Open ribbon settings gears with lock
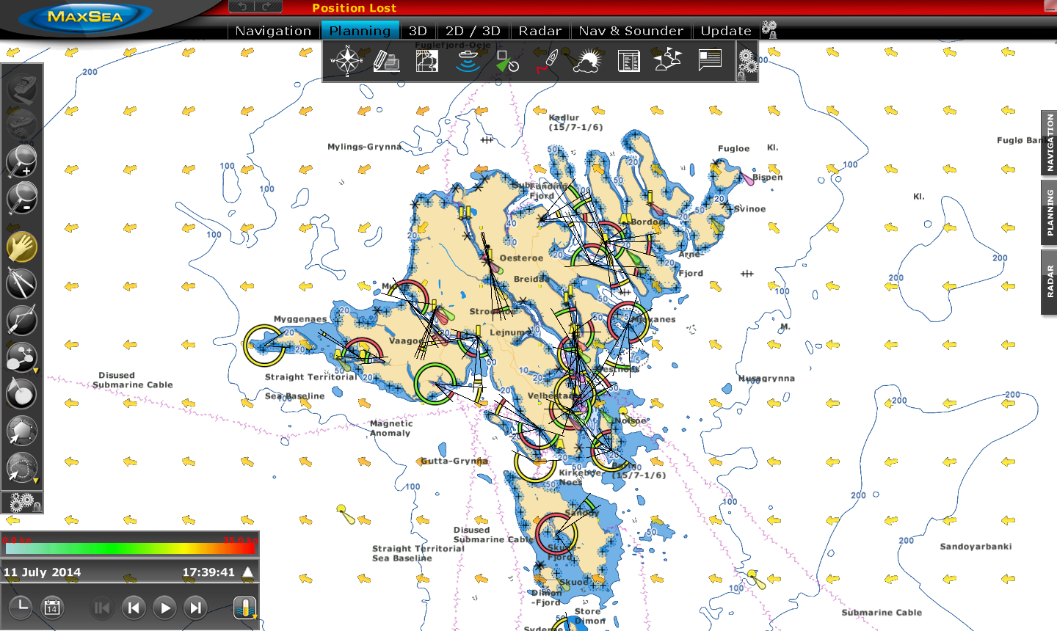Screen dimensions: 1057x631 747,65
